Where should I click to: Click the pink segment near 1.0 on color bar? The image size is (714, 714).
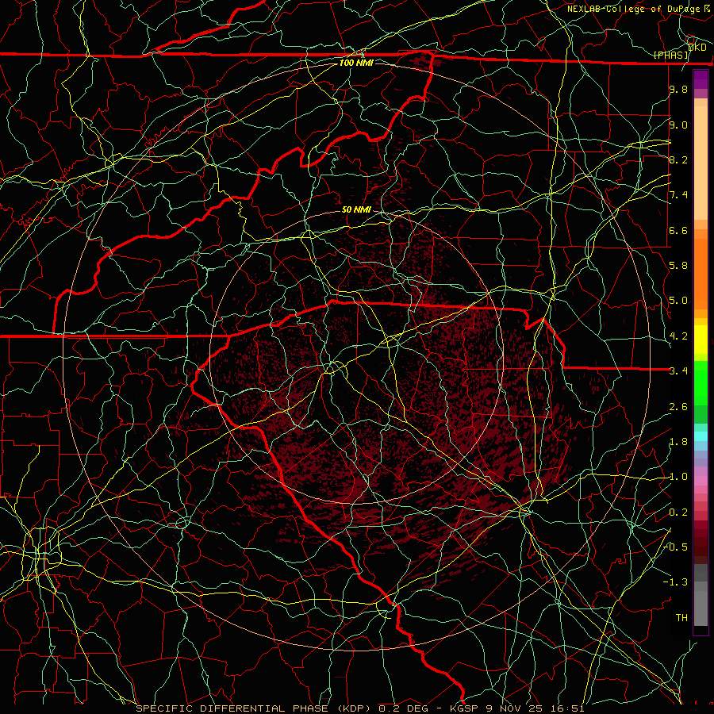[701, 481]
